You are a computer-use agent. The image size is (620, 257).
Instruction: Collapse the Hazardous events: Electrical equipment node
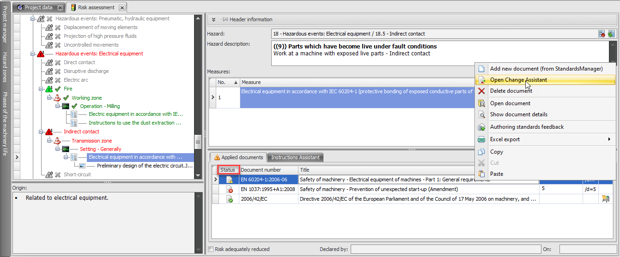pos(33,54)
